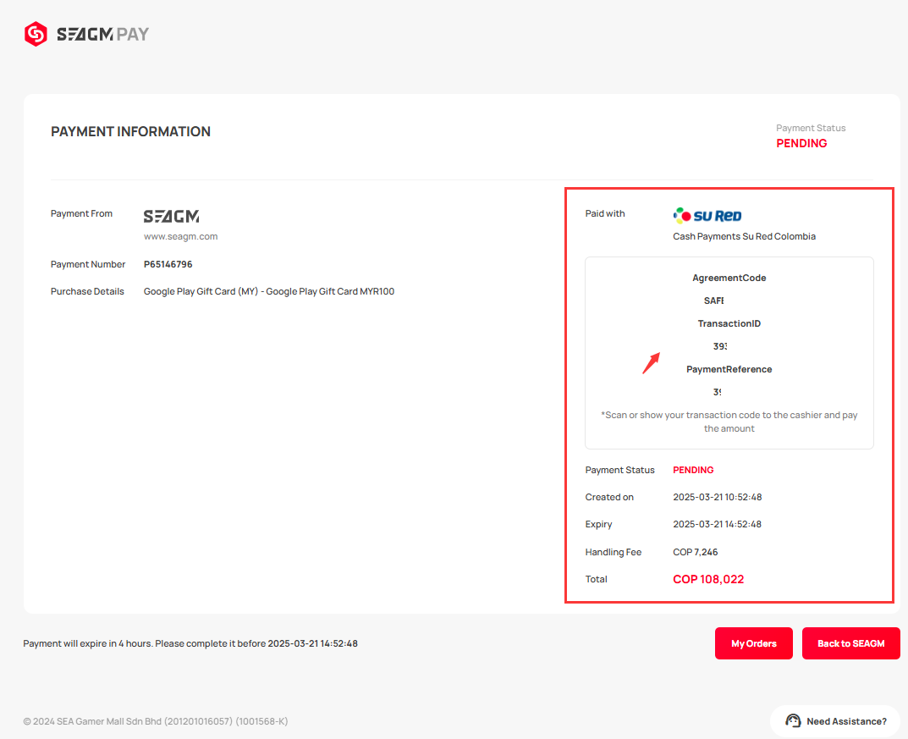Screen dimensions: 908x739
Task: Select the value shown under PaymentReference
Action: 717,392
